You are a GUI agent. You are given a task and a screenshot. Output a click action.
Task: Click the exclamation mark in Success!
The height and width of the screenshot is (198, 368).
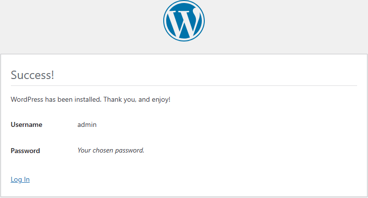[x=53, y=75]
